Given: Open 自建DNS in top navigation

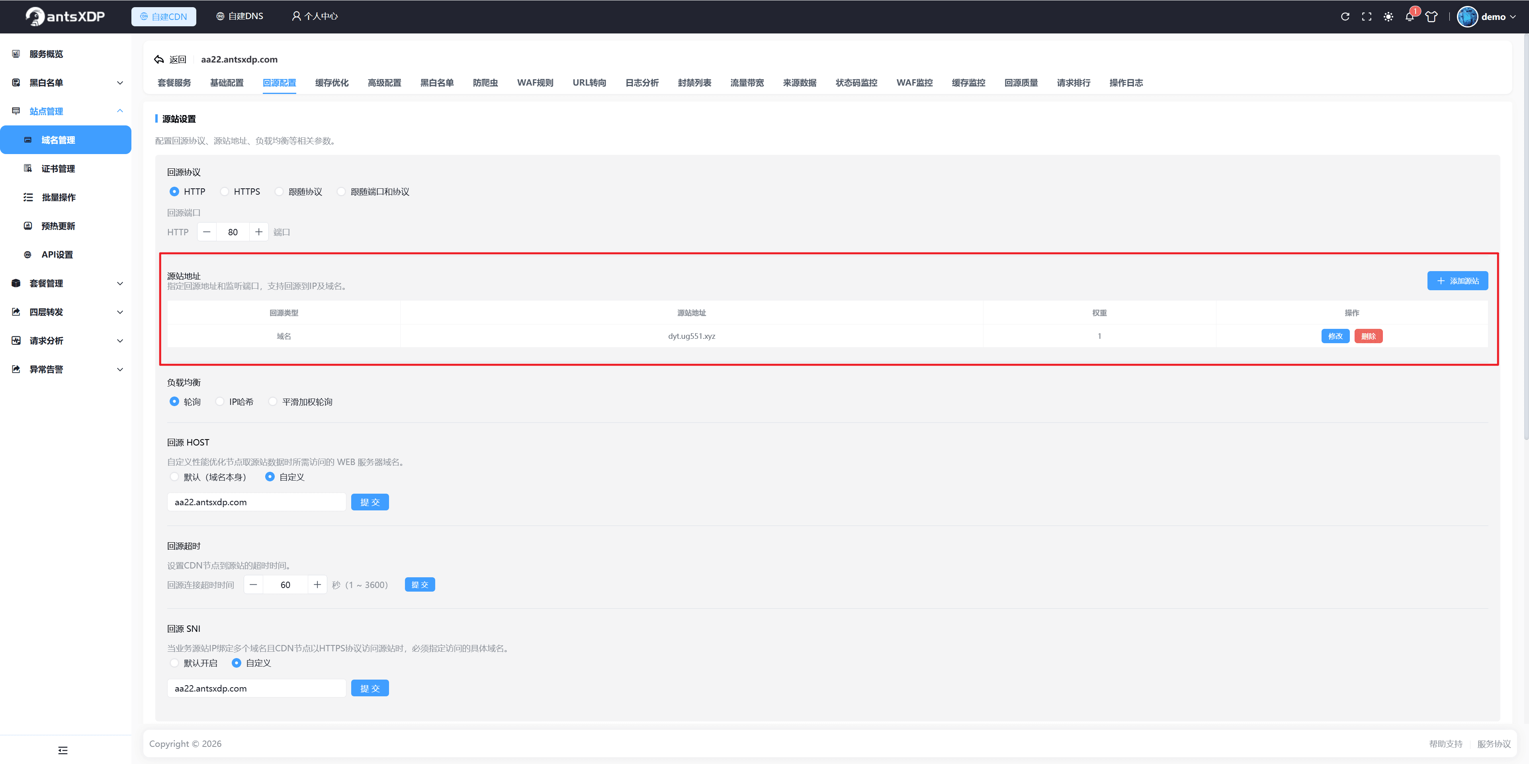Looking at the screenshot, I should tap(240, 17).
